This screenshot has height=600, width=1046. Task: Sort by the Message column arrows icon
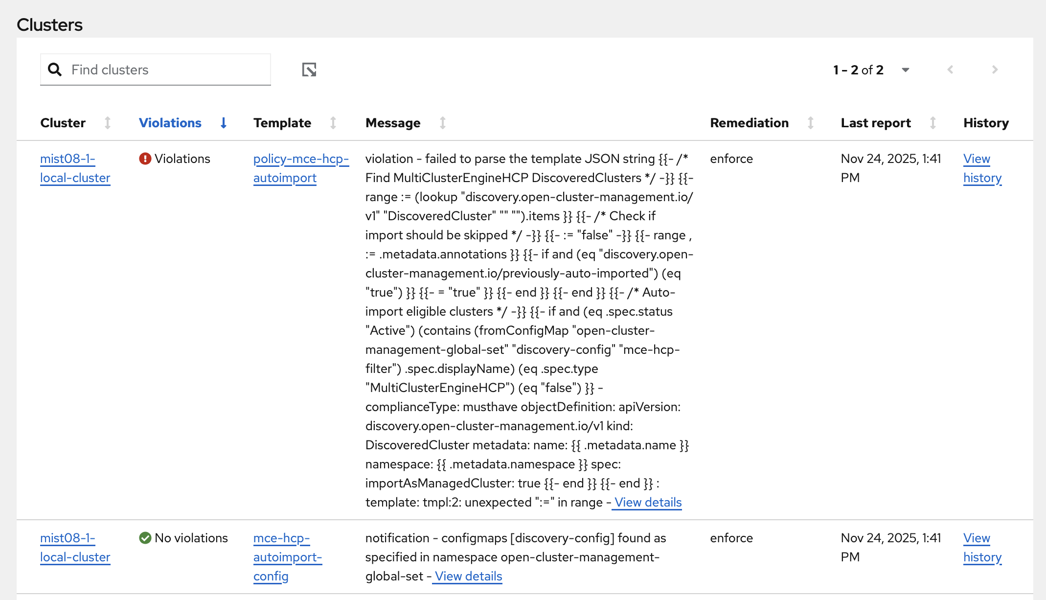point(443,123)
